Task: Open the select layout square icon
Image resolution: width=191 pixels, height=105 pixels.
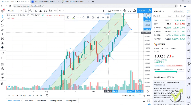Action: click(105, 11)
